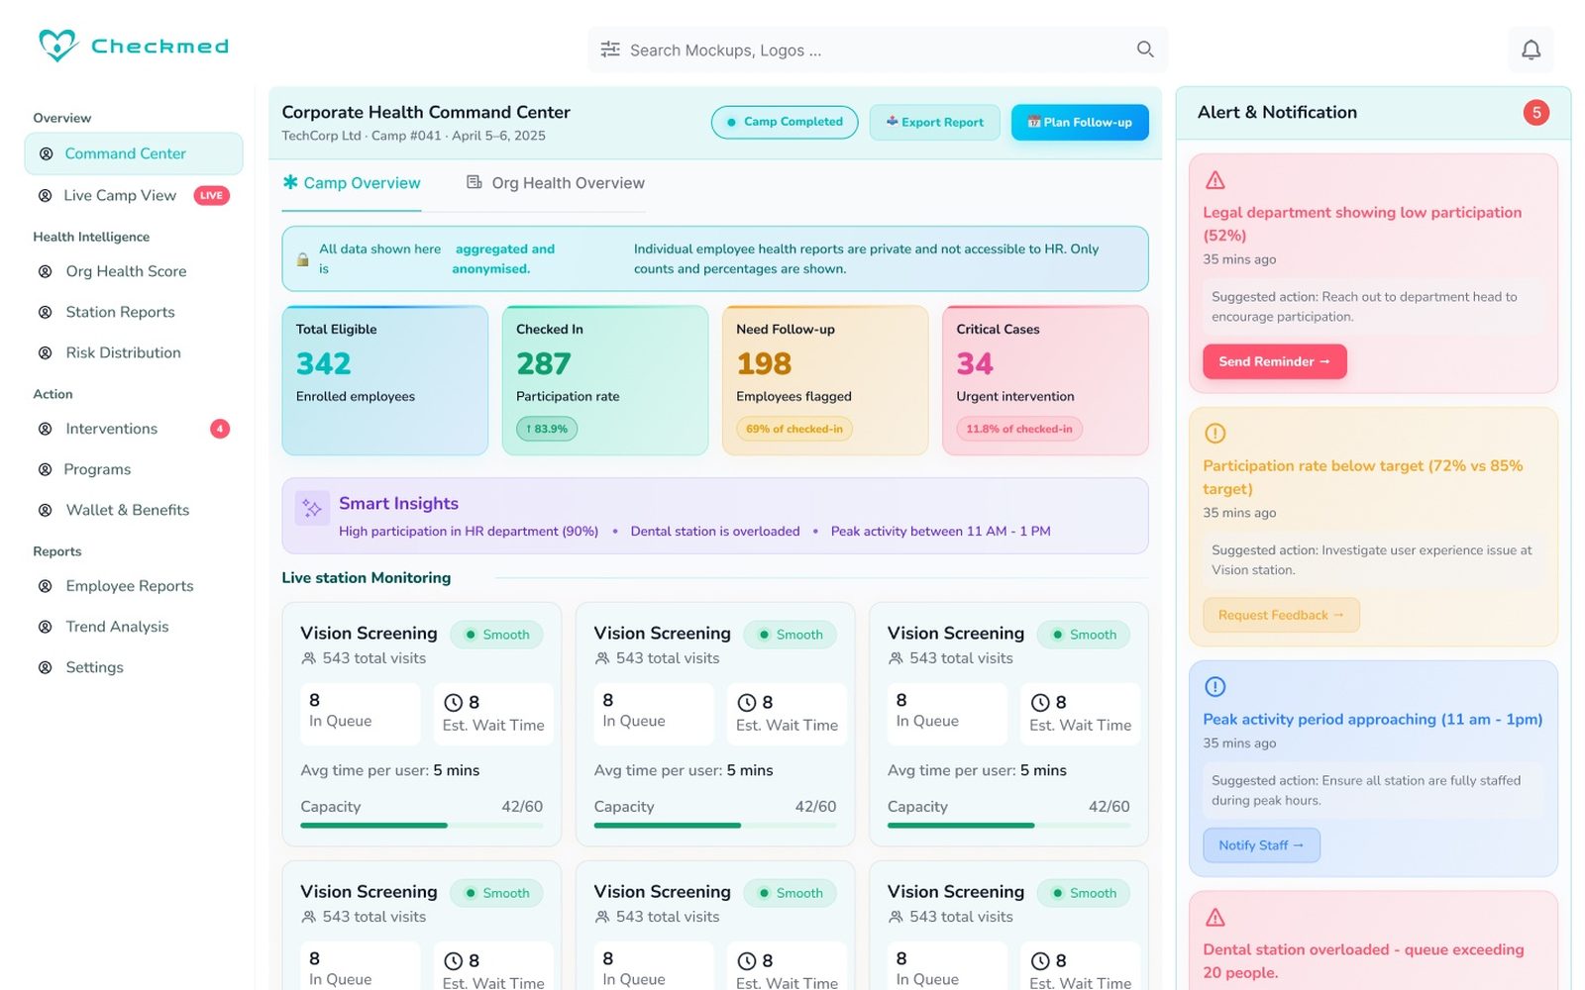The image size is (1585, 990).
Task: Focus the Search Mockups, Logos field
Action: click(878, 49)
